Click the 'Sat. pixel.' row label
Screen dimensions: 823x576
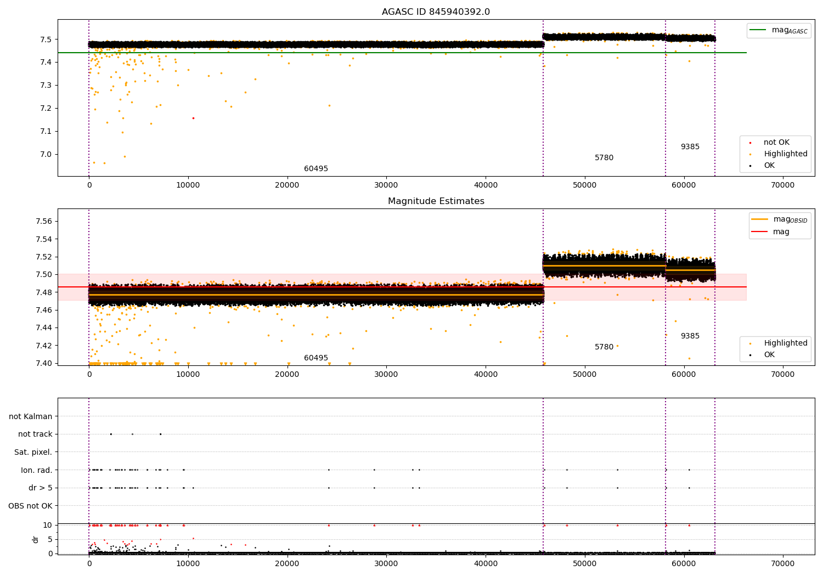point(33,452)
